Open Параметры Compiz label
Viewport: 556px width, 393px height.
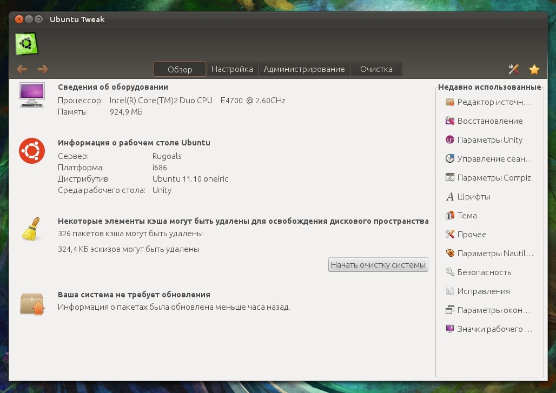(494, 177)
